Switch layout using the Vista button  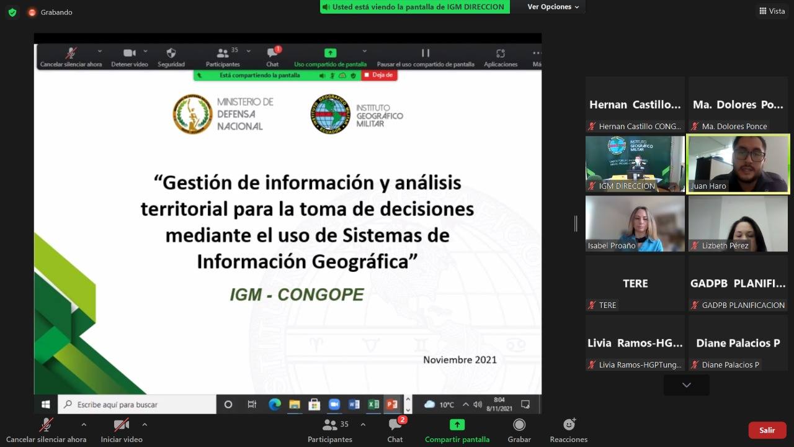click(x=772, y=11)
